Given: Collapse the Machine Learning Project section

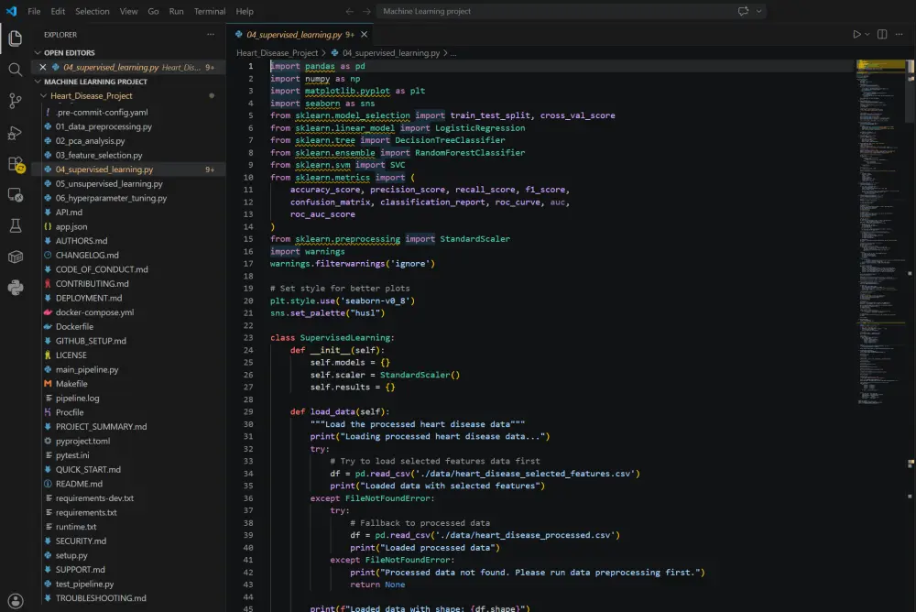Looking at the screenshot, I should pos(38,82).
